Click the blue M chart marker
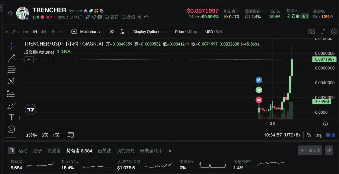339x174 pixels. (259, 80)
